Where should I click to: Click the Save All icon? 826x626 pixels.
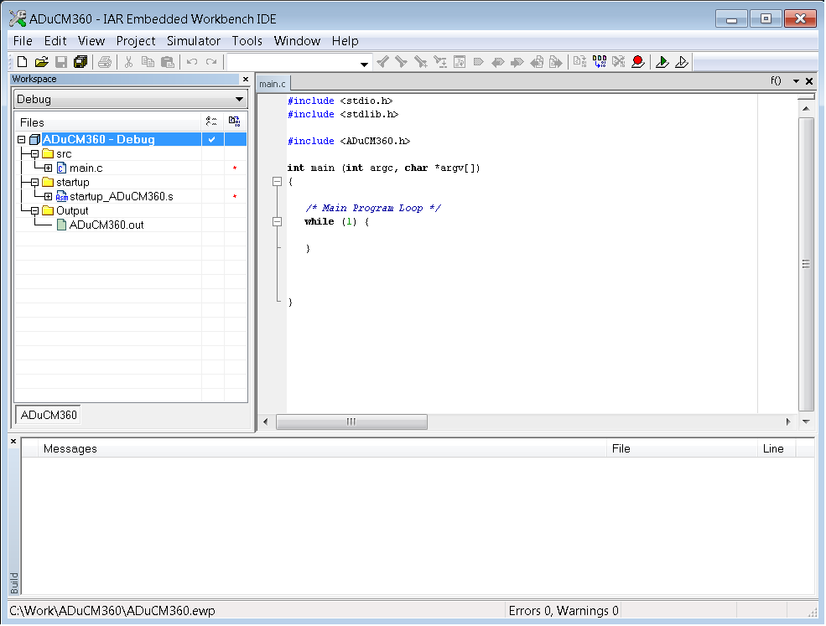[81, 62]
